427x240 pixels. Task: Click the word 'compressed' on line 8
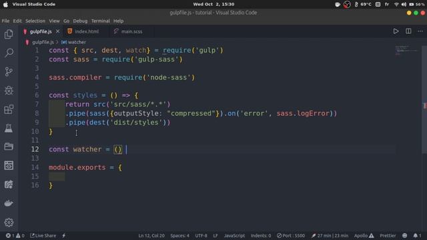point(191,113)
